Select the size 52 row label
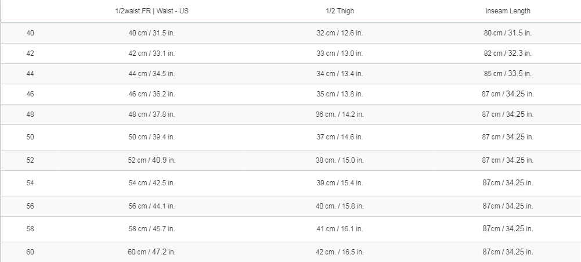581x262 pixels. pos(30,160)
